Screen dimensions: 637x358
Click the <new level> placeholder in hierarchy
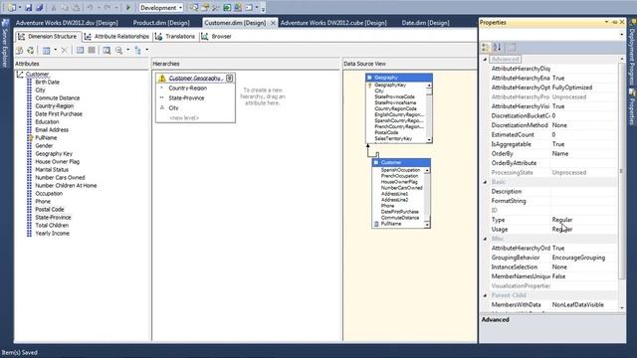(x=184, y=117)
